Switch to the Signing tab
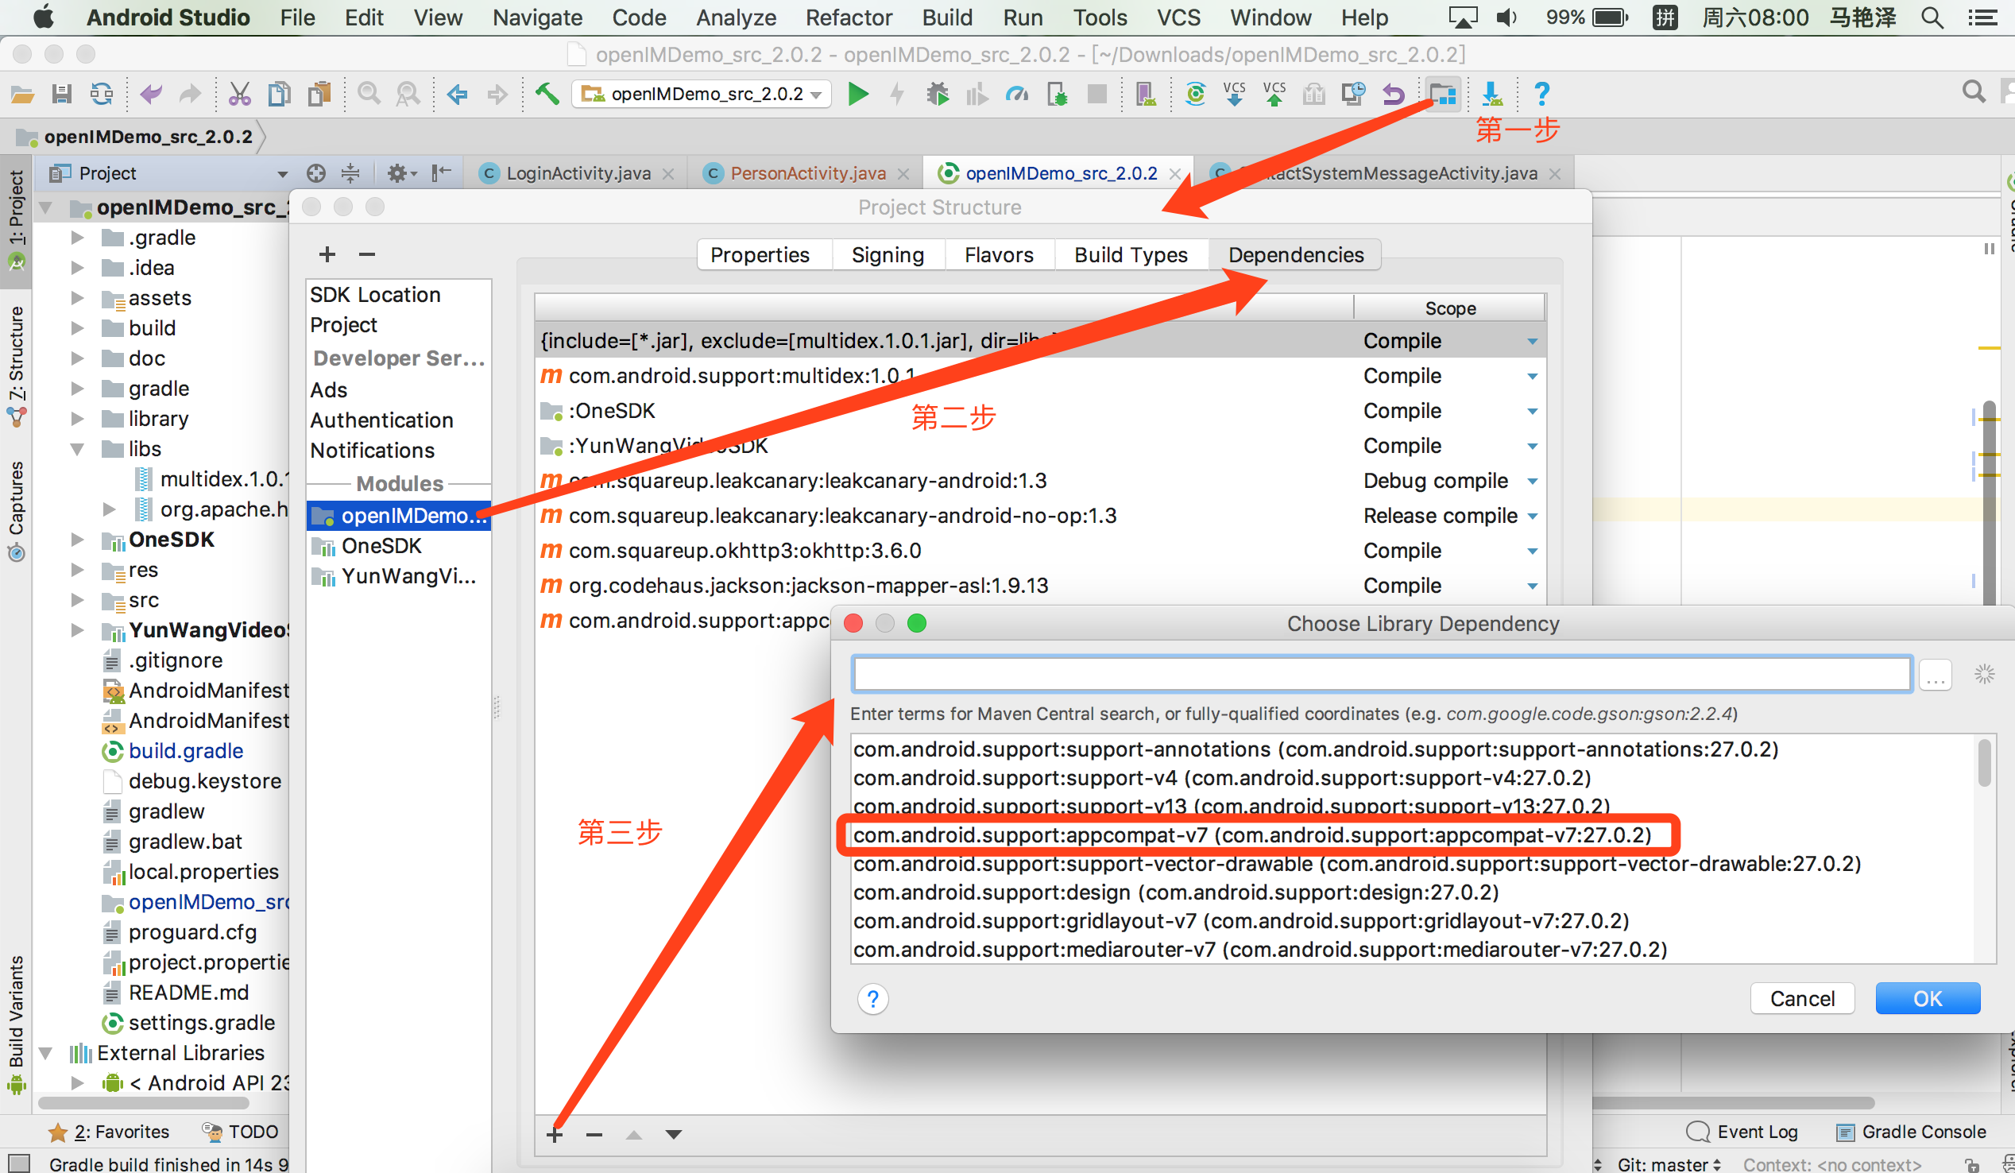The image size is (2015, 1173). pyautogui.click(x=888, y=254)
